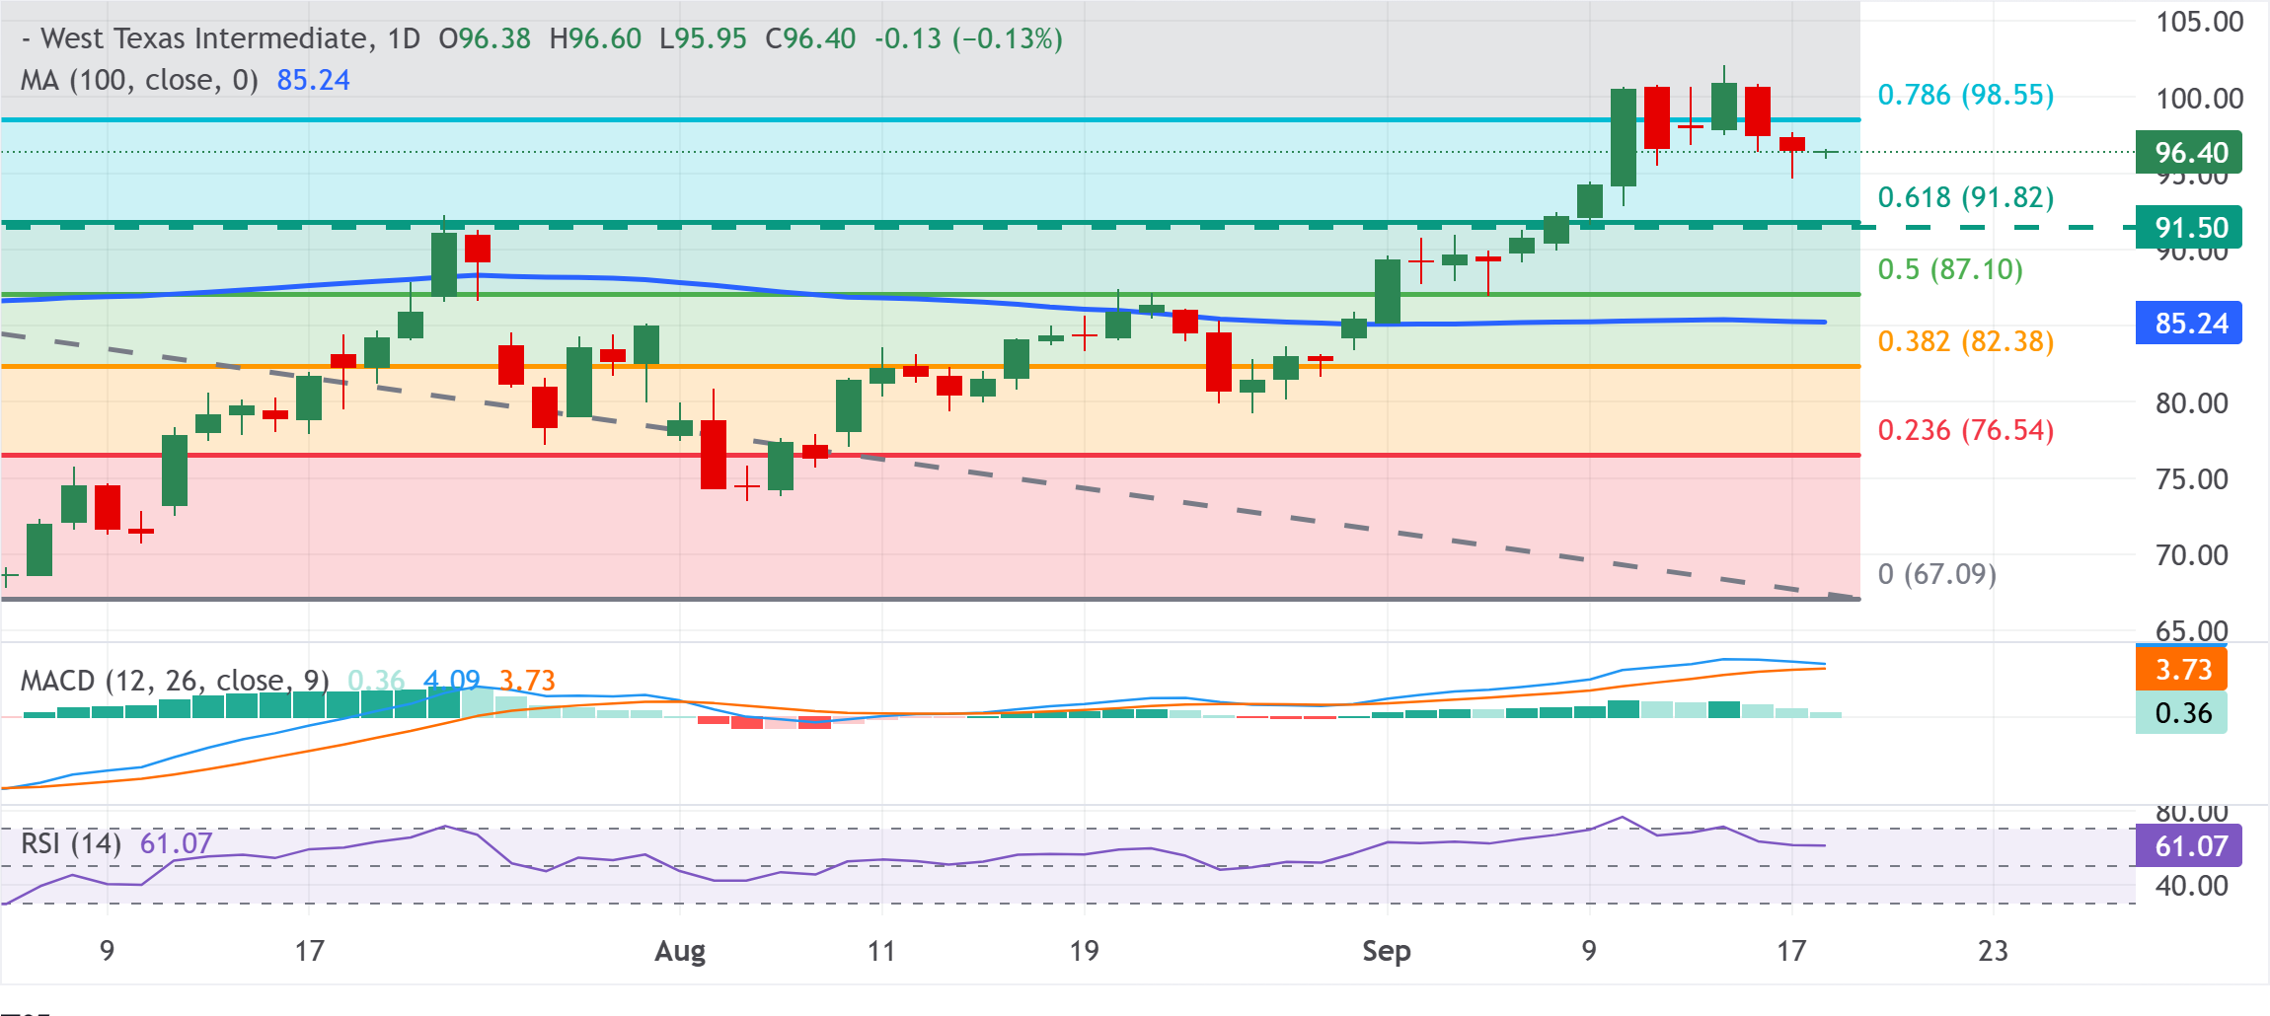Click the open value O96.38 in the header
Viewport: 2270px width, 1016px height.
click(x=485, y=38)
